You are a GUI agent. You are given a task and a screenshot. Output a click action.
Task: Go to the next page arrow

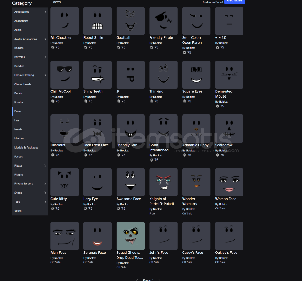pyautogui.click(x=159, y=280)
